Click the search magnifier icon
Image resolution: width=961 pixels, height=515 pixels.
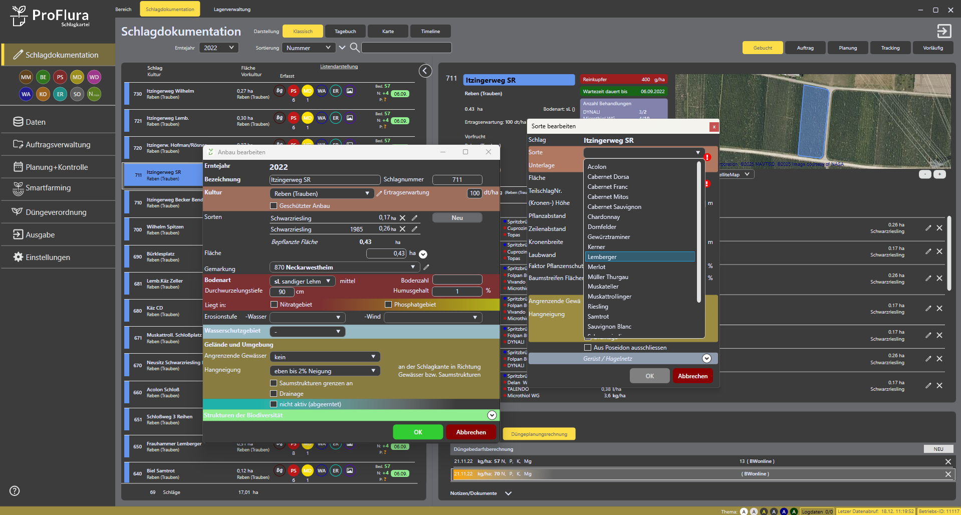[354, 48]
